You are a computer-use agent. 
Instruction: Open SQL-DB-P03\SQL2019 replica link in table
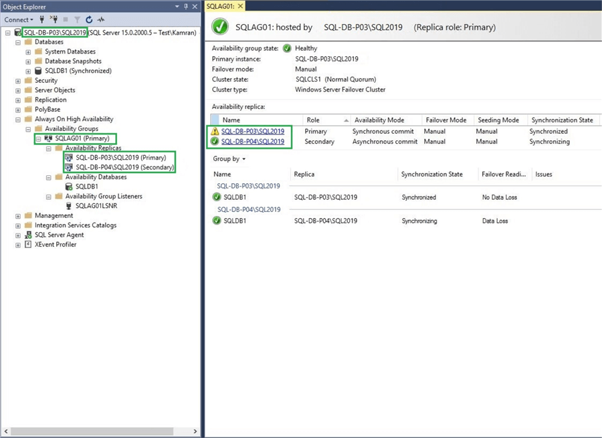(253, 131)
